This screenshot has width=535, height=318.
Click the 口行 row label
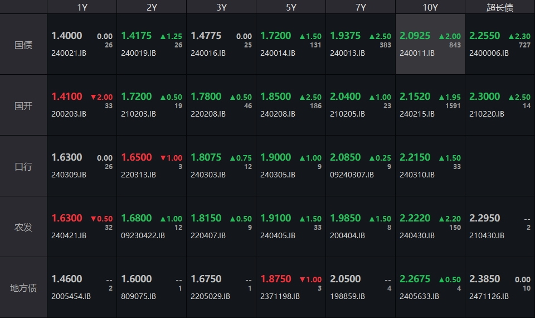click(23, 166)
